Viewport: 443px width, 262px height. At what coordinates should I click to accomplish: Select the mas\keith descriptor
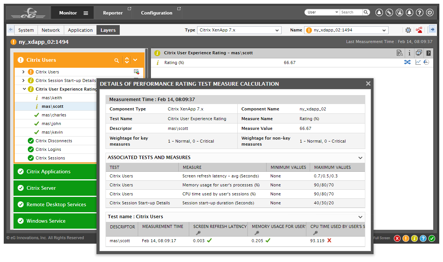(52, 98)
